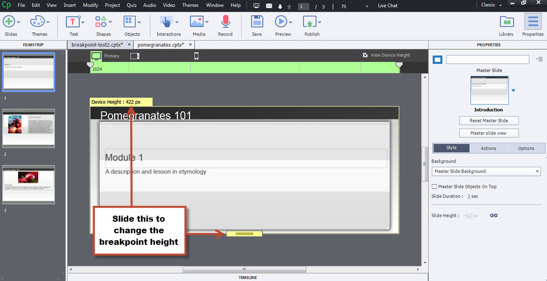
Task: Save the project with the floppy icon
Action: click(257, 22)
